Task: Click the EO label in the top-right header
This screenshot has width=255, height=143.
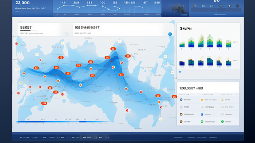Action: tap(212, 6)
